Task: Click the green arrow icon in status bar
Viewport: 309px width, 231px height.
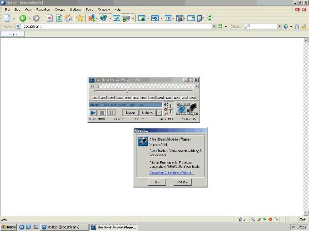Action: [x=264, y=219]
